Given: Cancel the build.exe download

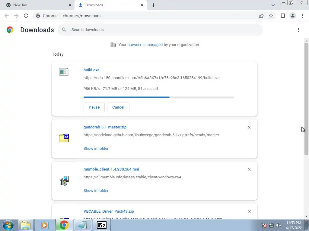Looking at the screenshot, I should click(x=118, y=107).
